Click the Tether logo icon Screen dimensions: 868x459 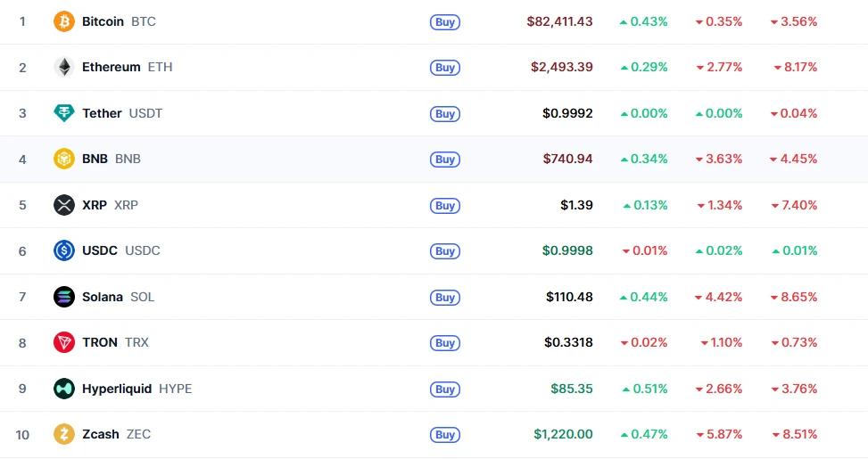(63, 113)
